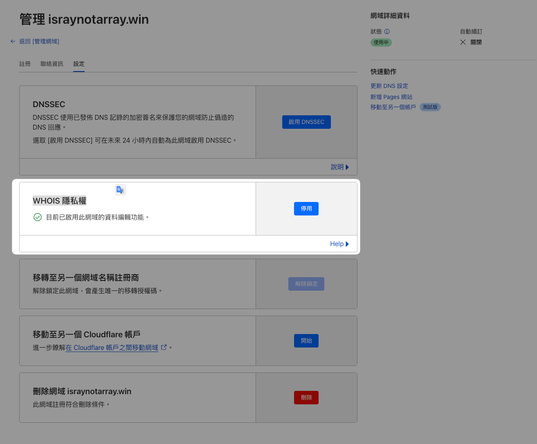Screen dimensions: 537x444
Task: Click the Google Translate popup icon
Action: (120, 190)
